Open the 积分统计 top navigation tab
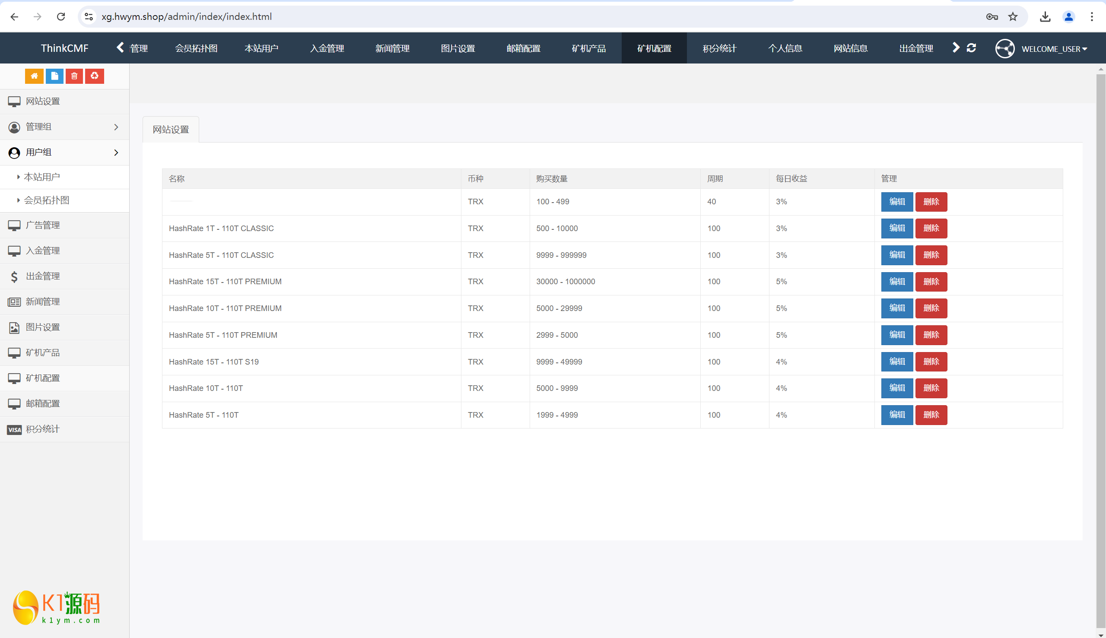The width and height of the screenshot is (1106, 638). (719, 48)
